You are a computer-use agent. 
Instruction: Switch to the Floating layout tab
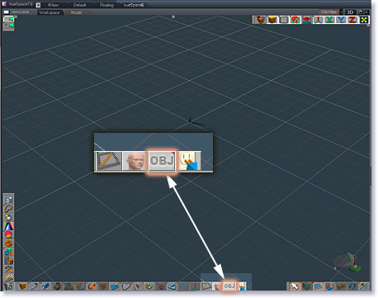(x=106, y=5)
